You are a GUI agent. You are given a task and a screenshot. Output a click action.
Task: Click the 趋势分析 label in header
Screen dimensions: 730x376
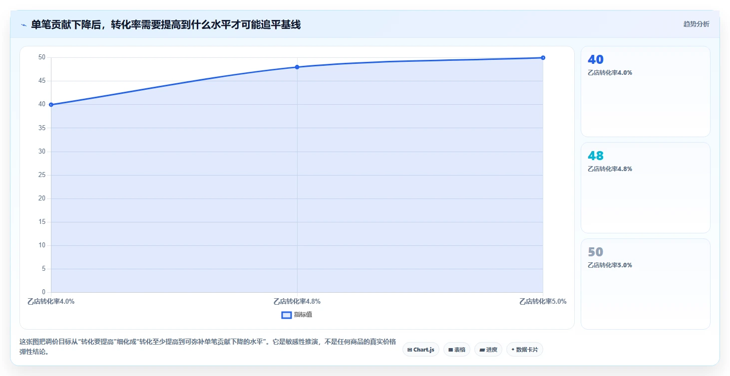696,24
